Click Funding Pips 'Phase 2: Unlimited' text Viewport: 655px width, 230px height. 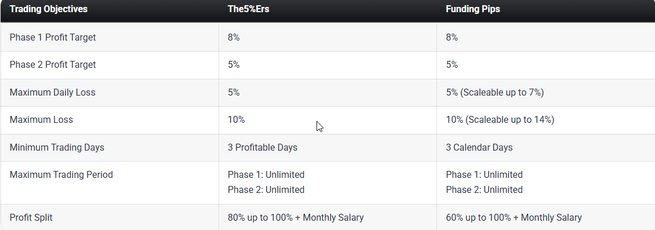pyautogui.click(x=484, y=189)
